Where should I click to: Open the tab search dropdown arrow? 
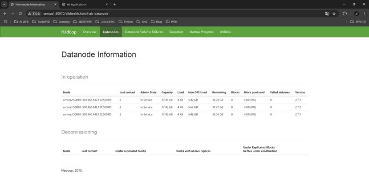pos(4,4)
